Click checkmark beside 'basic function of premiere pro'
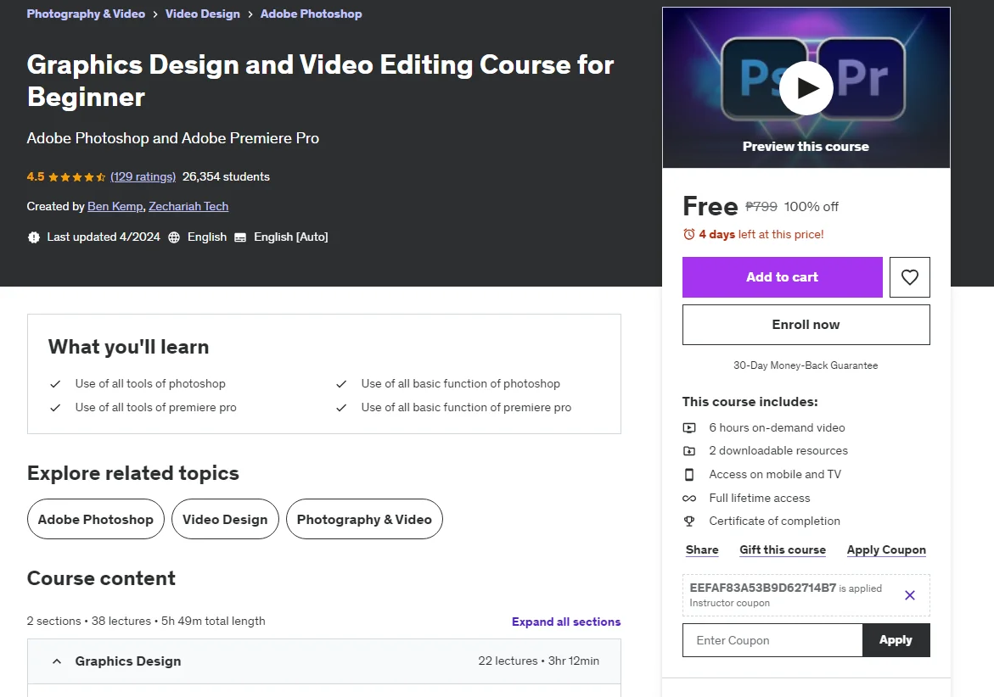The height and width of the screenshot is (697, 994). (341, 408)
